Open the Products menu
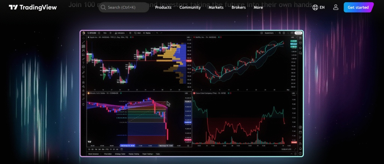 163,8
